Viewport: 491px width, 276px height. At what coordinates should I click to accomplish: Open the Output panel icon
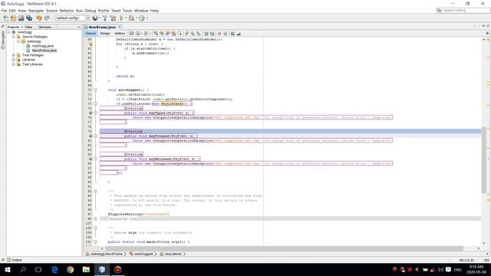click(8, 260)
